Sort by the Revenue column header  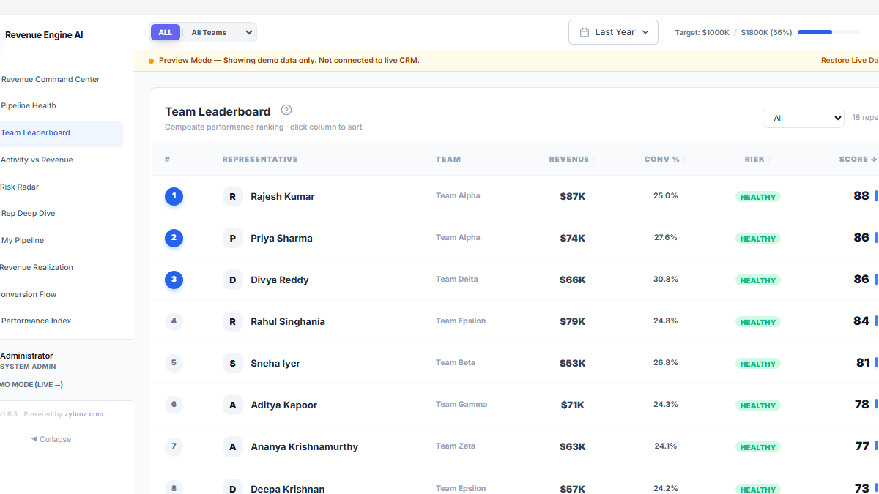click(572, 159)
